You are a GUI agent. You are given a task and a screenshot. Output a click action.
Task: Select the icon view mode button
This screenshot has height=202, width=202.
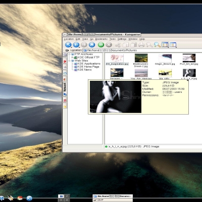click(165, 44)
